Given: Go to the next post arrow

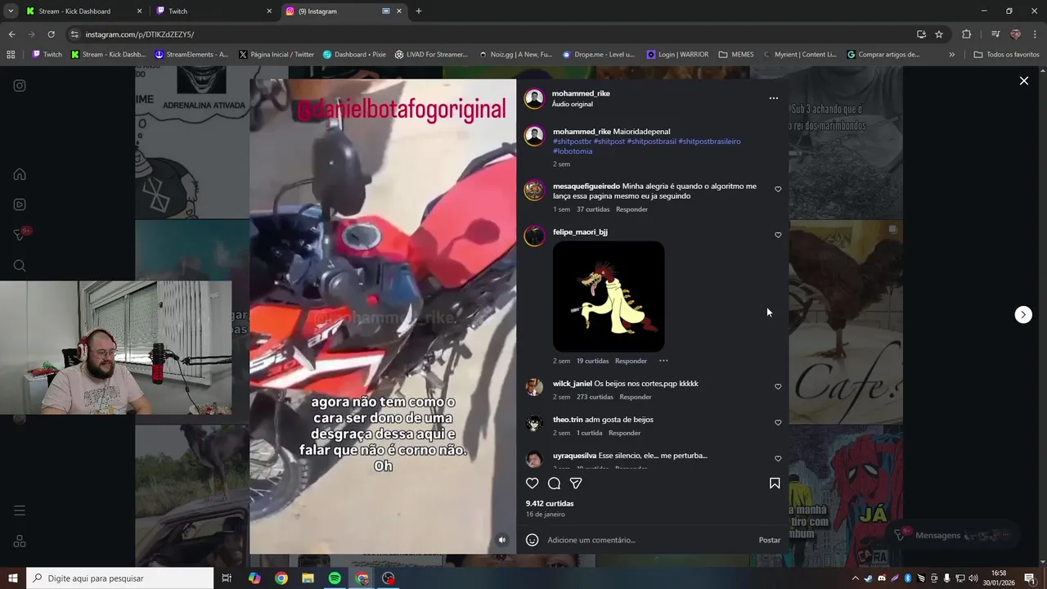Looking at the screenshot, I should [x=1023, y=315].
